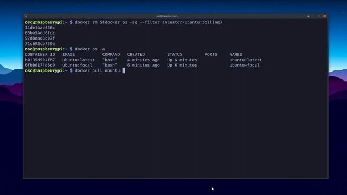This screenshot has height=195, width=347.
Task: Click the STATUS column header
Action: click(175, 54)
